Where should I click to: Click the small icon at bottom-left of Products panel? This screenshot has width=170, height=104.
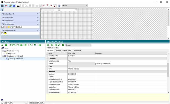tap(2, 100)
